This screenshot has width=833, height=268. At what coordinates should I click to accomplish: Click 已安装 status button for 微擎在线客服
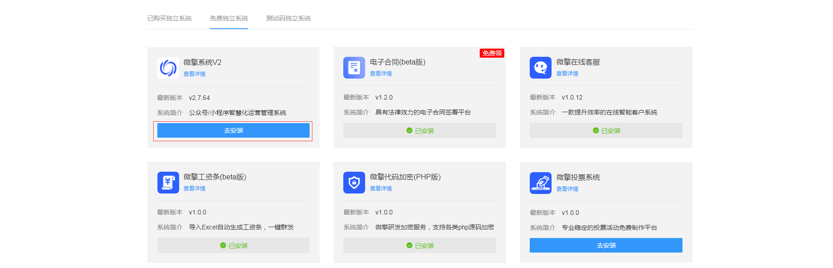pyautogui.click(x=606, y=130)
